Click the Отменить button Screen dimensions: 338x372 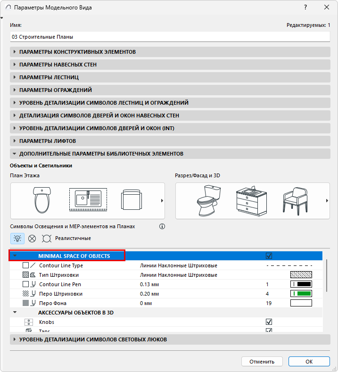click(262, 362)
